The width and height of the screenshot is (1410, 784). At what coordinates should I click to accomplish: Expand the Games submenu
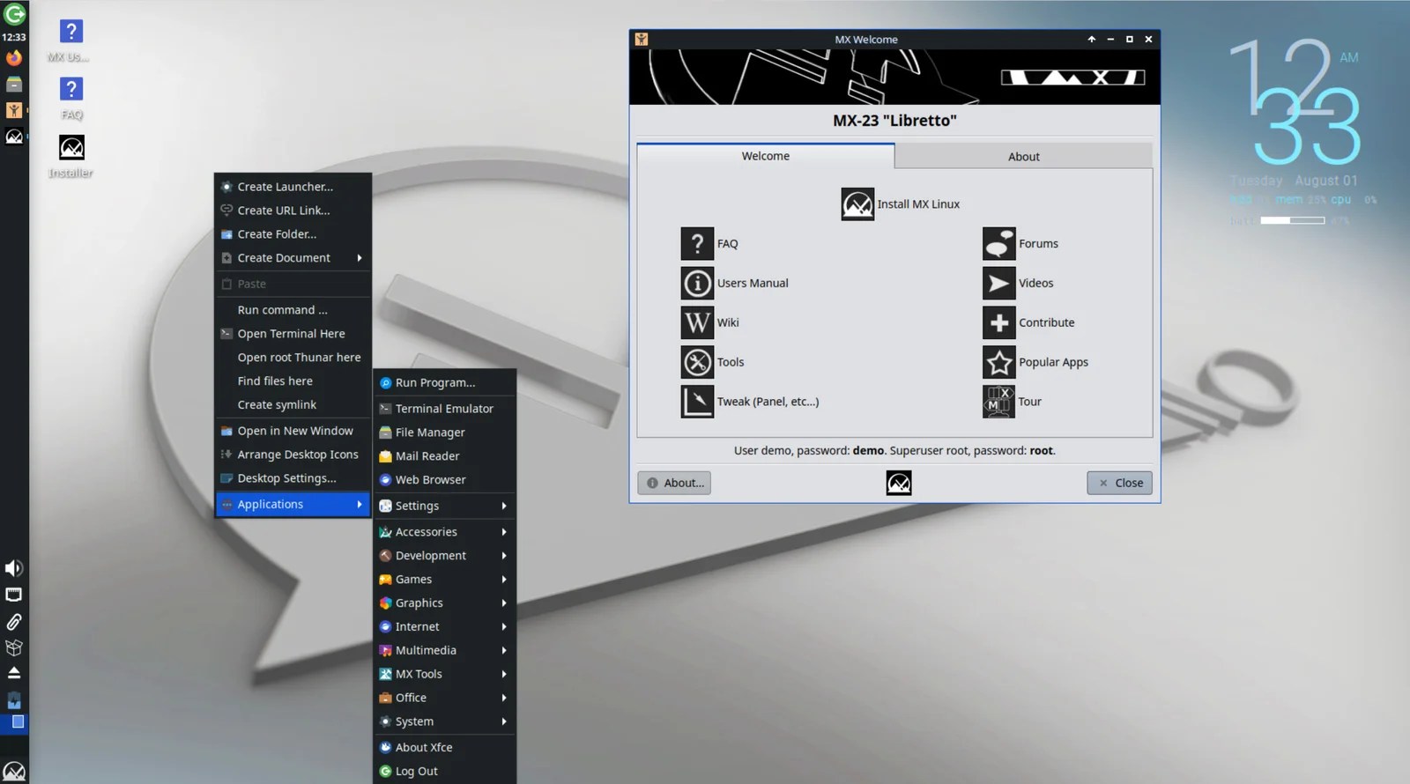(x=445, y=580)
